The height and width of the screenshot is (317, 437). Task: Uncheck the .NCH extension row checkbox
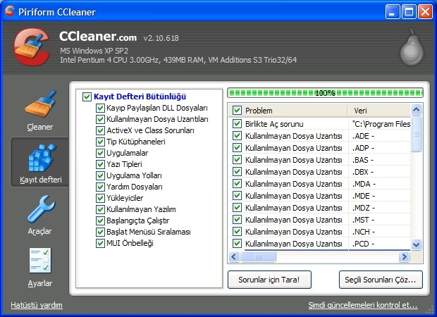(237, 232)
